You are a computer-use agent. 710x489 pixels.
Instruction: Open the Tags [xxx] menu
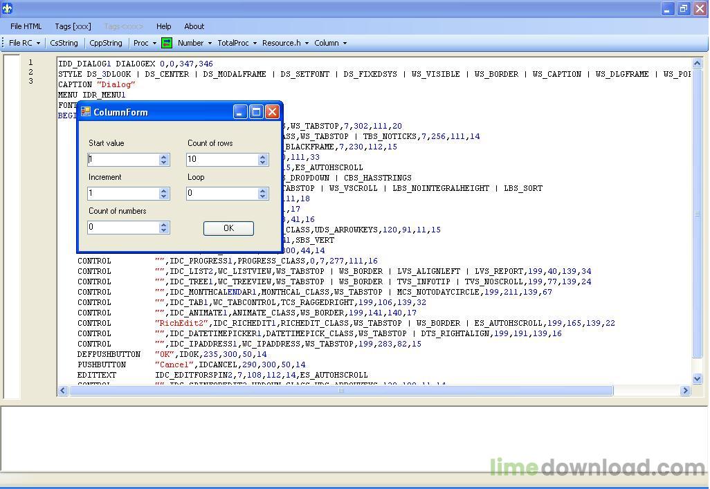tap(73, 26)
